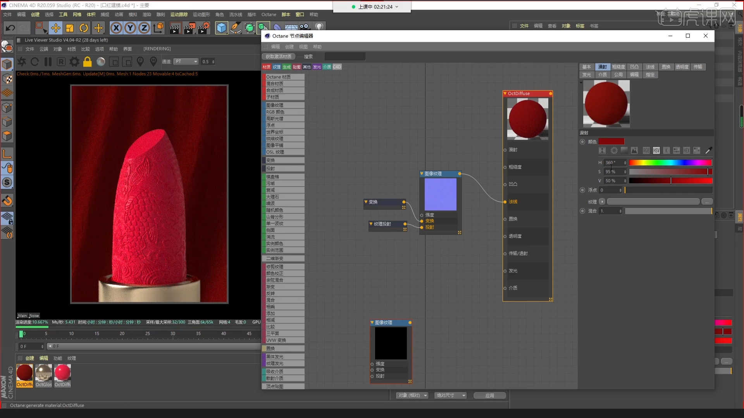The width and height of the screenshot is (744, 418).
Task: Click the Cube primitive icon
Action: click(x=221, y=28)
